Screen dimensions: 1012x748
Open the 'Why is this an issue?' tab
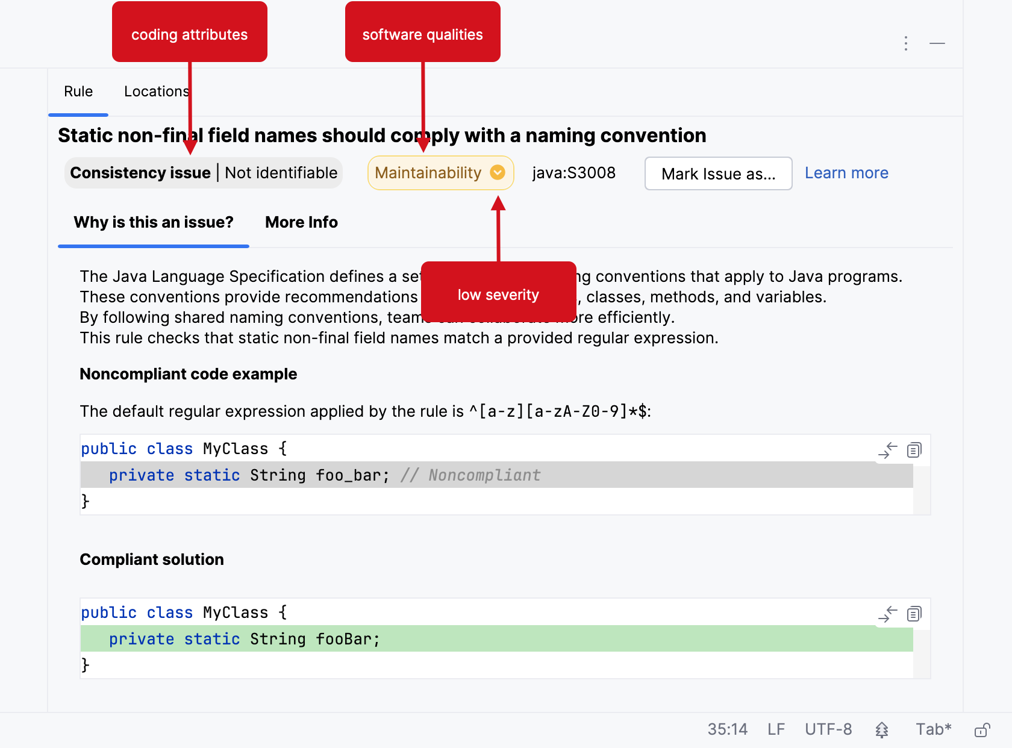pos(154,222)
